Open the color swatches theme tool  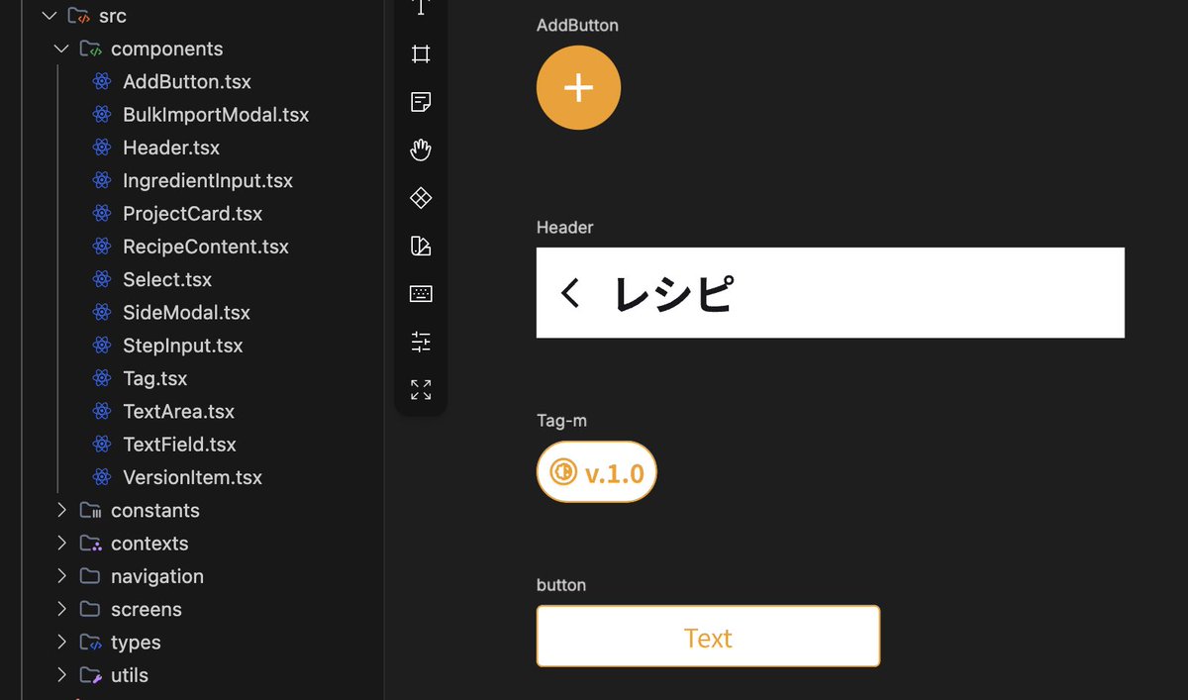point(421,246)
